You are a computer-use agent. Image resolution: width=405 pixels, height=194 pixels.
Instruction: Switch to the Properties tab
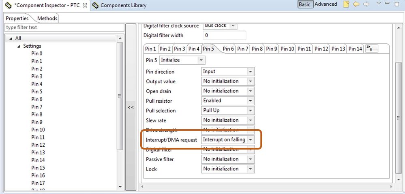click(x=17, y=18)
